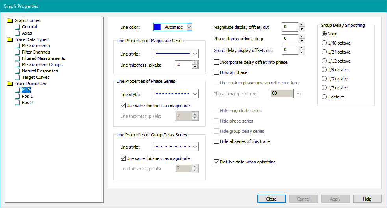Toggle group delay Use same thickness as magnitude
The height and width of the screenshot is (208, 387).
(123, 158)
